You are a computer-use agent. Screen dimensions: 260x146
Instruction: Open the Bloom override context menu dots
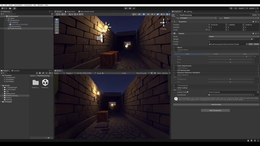[x=258, y=47]
